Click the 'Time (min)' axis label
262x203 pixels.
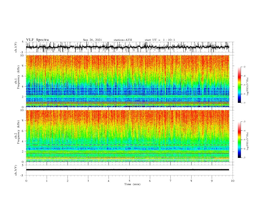(132, 184)
